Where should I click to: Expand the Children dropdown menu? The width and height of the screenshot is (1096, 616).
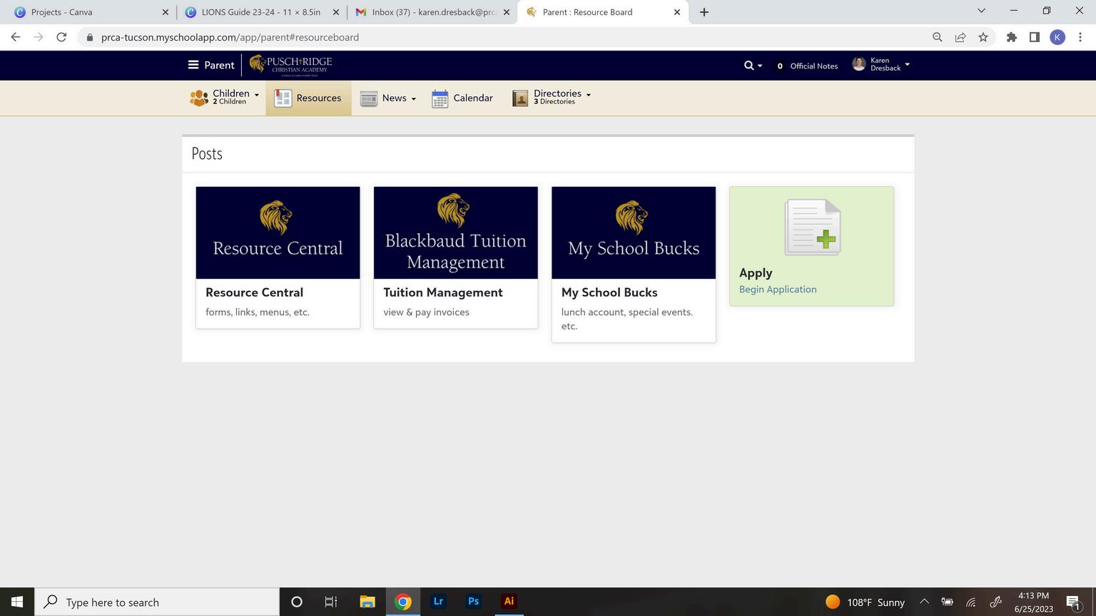pos(257,95)
